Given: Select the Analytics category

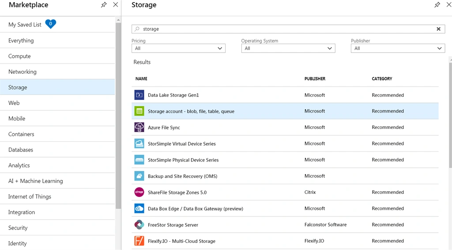Looking at the screenshot, I should (57, 165).
